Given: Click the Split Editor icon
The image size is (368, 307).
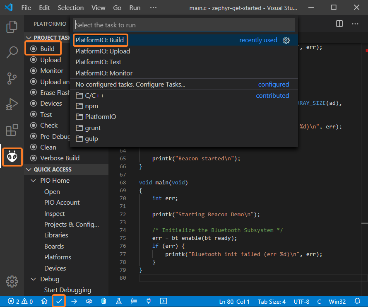Looking at the screenshot, I should tap(339, 24).
